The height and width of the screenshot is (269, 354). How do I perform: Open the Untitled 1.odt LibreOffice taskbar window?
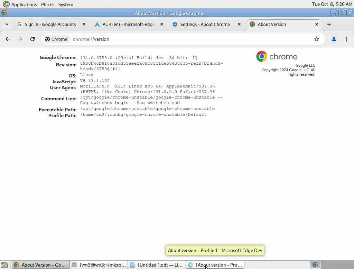point(157,265)
